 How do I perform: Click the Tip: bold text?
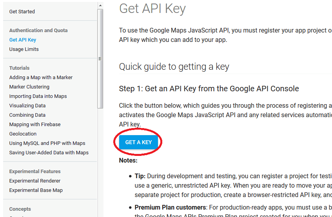[140, 176]
